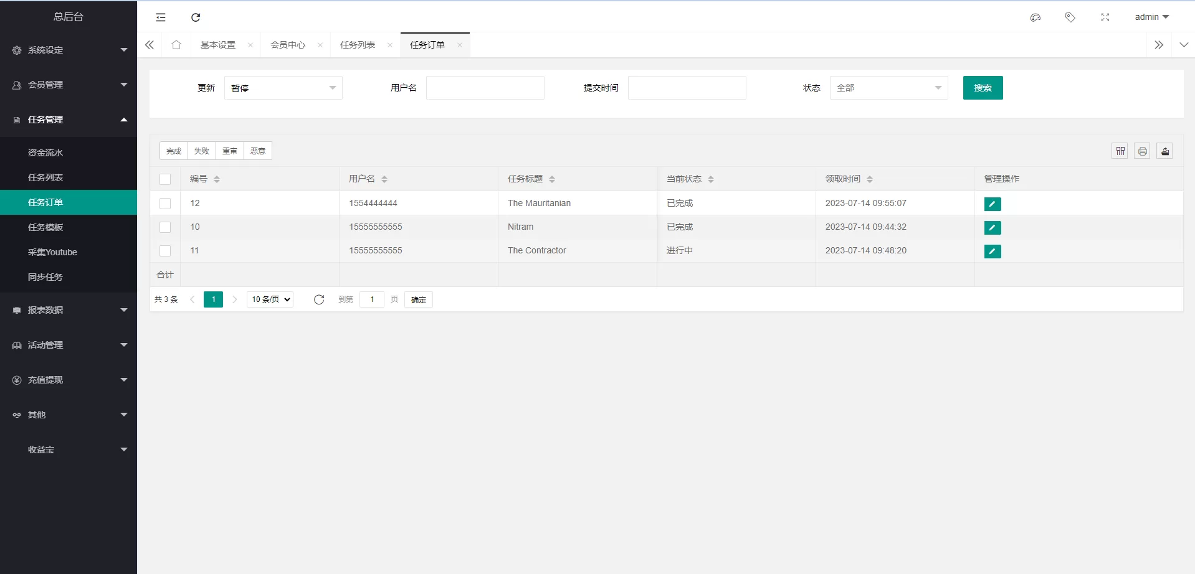Toggle the select-all header checkbox
The image size is (1195, 574).
click(x=165, y=179)
